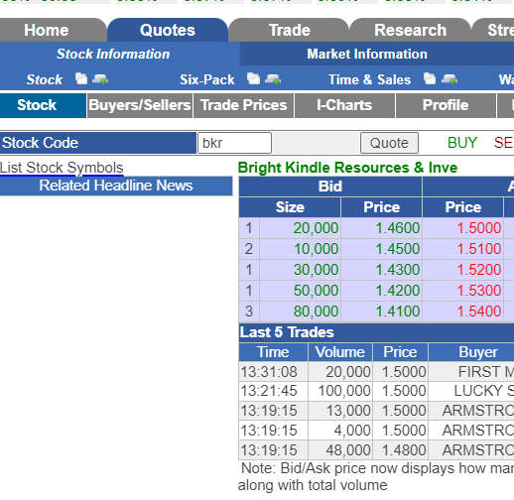Focus the Stock Code field containing bkr
The width and height of the screenshot is (514, 500).
[x=234, y=143]
